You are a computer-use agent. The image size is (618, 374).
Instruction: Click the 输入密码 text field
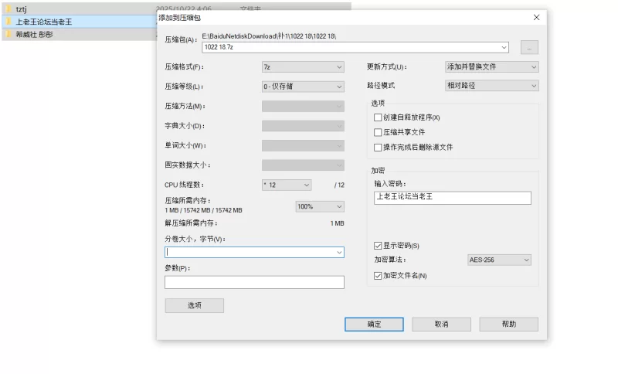452,197
